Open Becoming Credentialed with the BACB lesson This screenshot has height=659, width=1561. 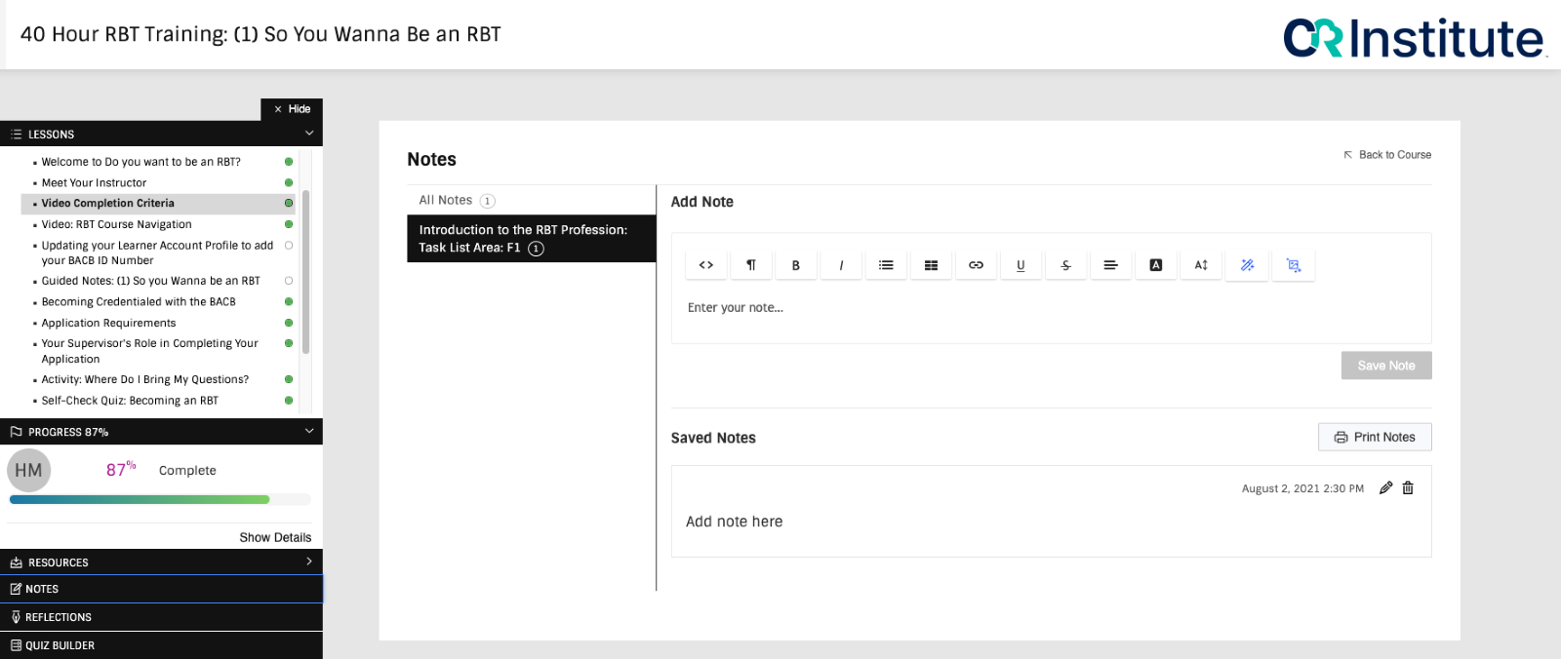pos(139,302)
